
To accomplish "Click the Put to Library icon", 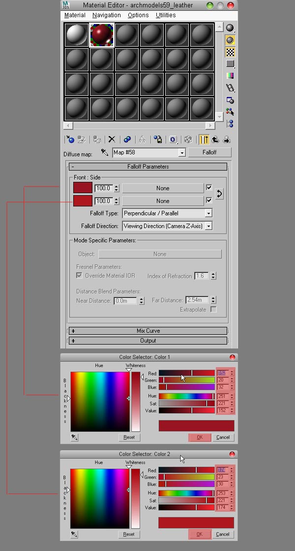I will 158,140.
